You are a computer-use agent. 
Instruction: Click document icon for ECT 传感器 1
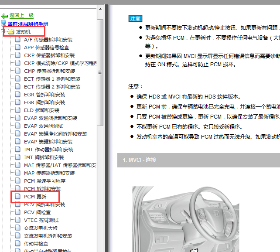click(x=18, y=79)
